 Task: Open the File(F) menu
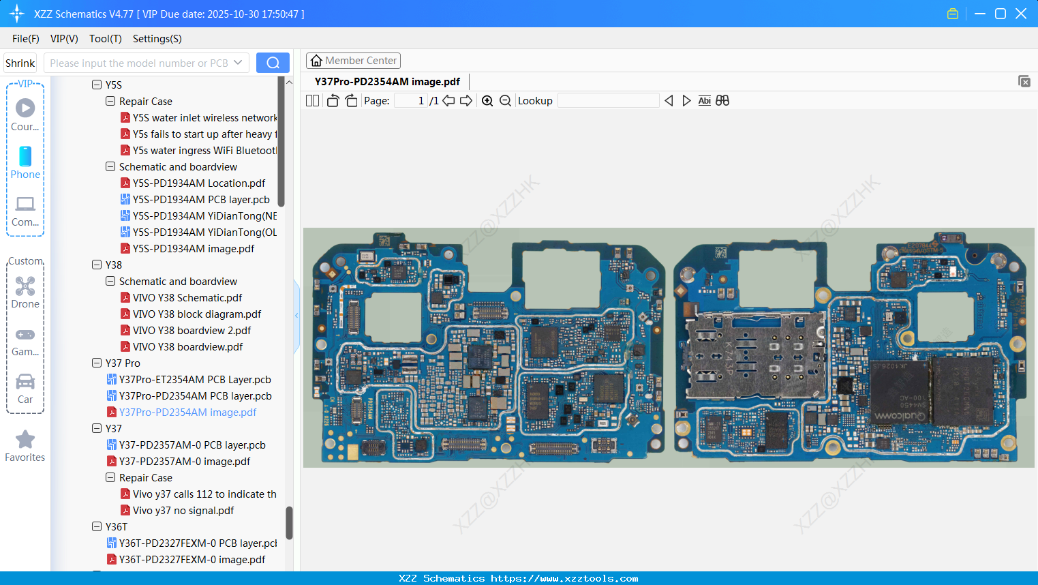(26, 39)
